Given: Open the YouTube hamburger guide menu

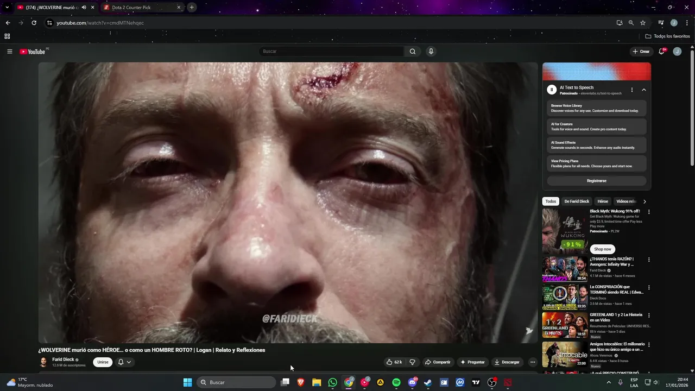Looking at the screenshot, I should tap(9, 52).
